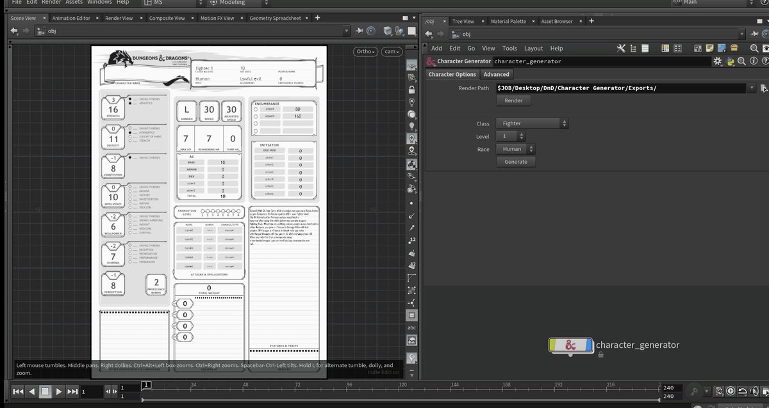Click the Render Path input field

tap(622, 88)
